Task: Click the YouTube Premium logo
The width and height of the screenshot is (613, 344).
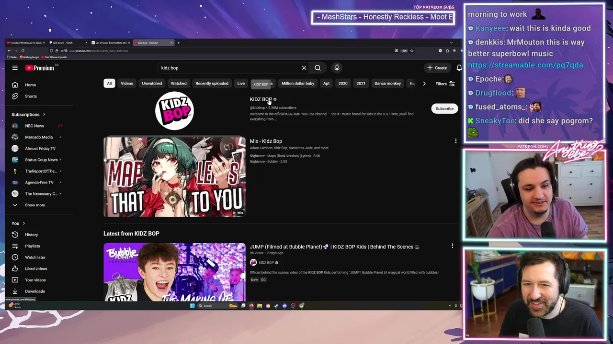Action: tap(40, 68)
